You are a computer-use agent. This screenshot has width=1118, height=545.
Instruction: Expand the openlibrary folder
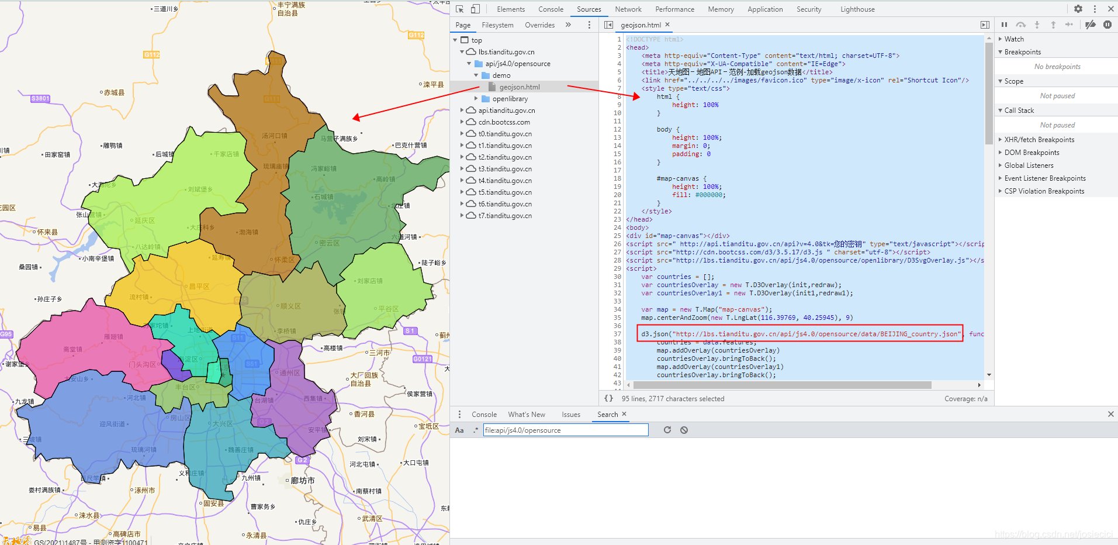click(x=476, y=99)
